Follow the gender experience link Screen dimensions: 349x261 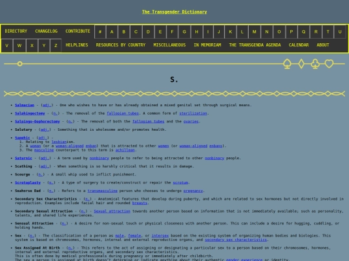tap(244, 260)
